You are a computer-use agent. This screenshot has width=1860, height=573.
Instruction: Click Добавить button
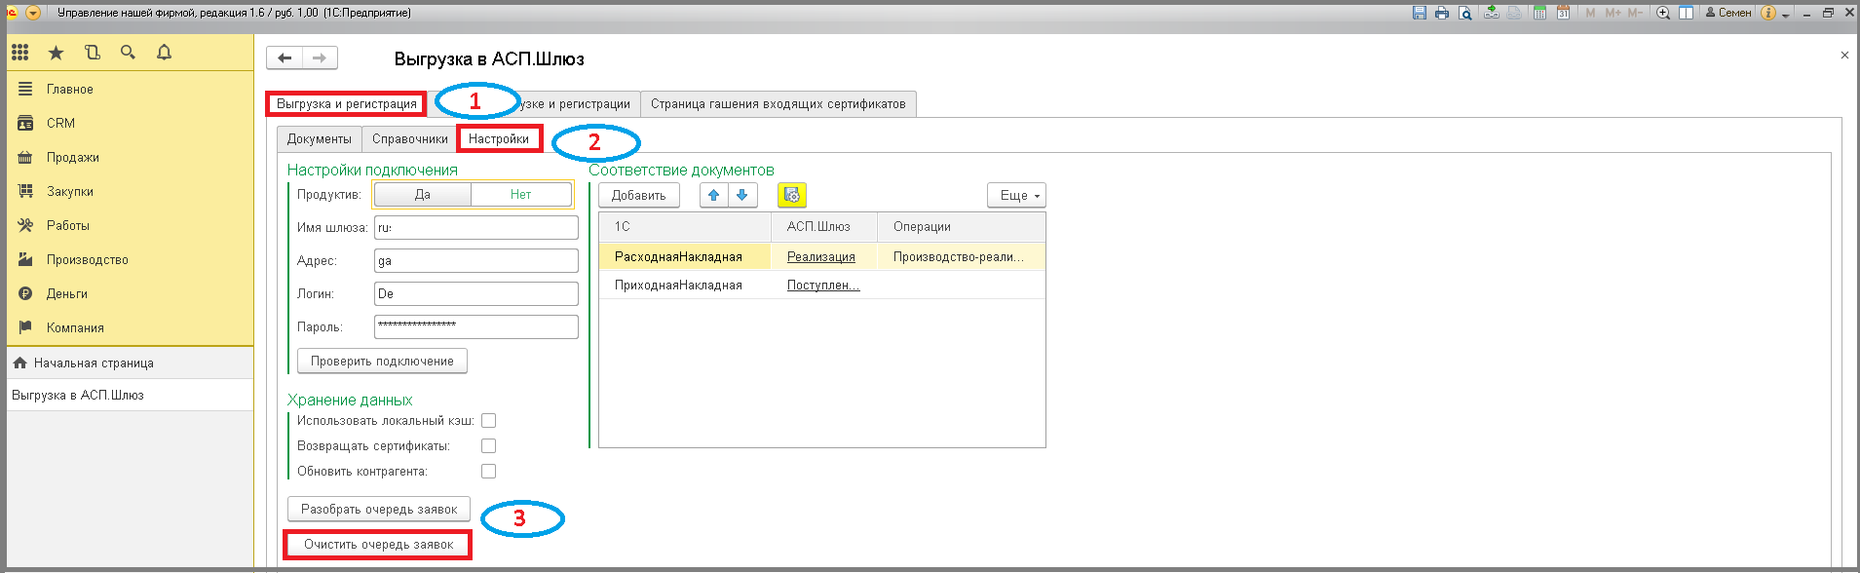639,195
